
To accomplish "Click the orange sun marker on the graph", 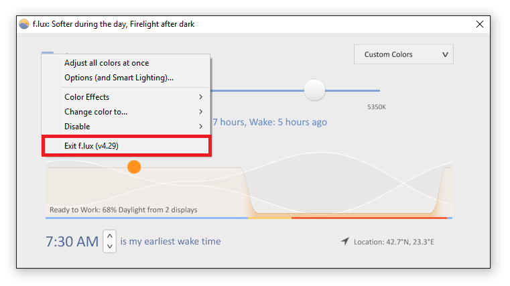I will tap(134, 167).
